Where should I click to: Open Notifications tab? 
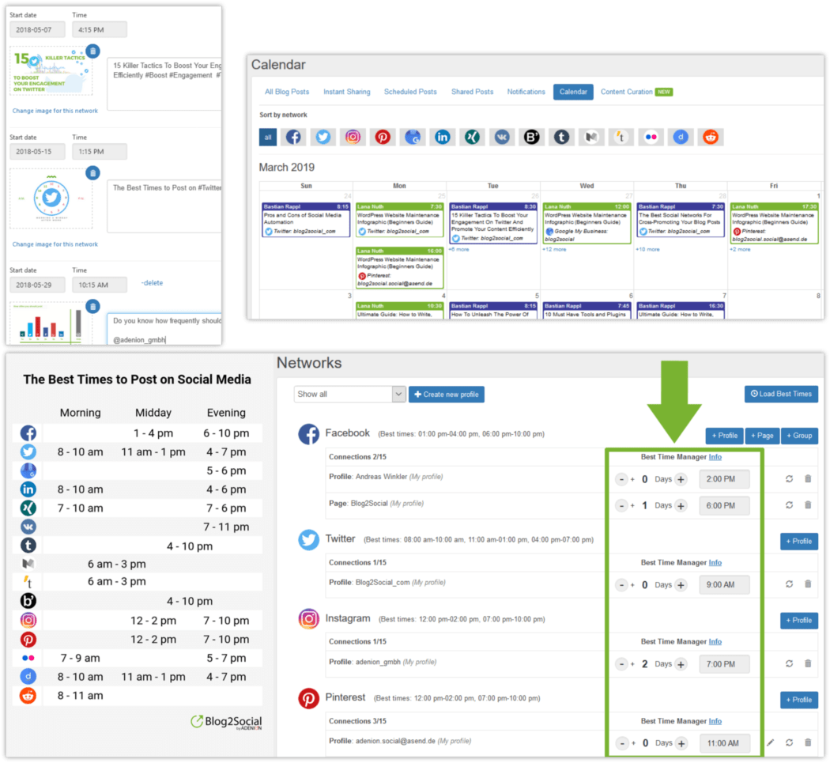pyautogui.click(x=526, y=92)
